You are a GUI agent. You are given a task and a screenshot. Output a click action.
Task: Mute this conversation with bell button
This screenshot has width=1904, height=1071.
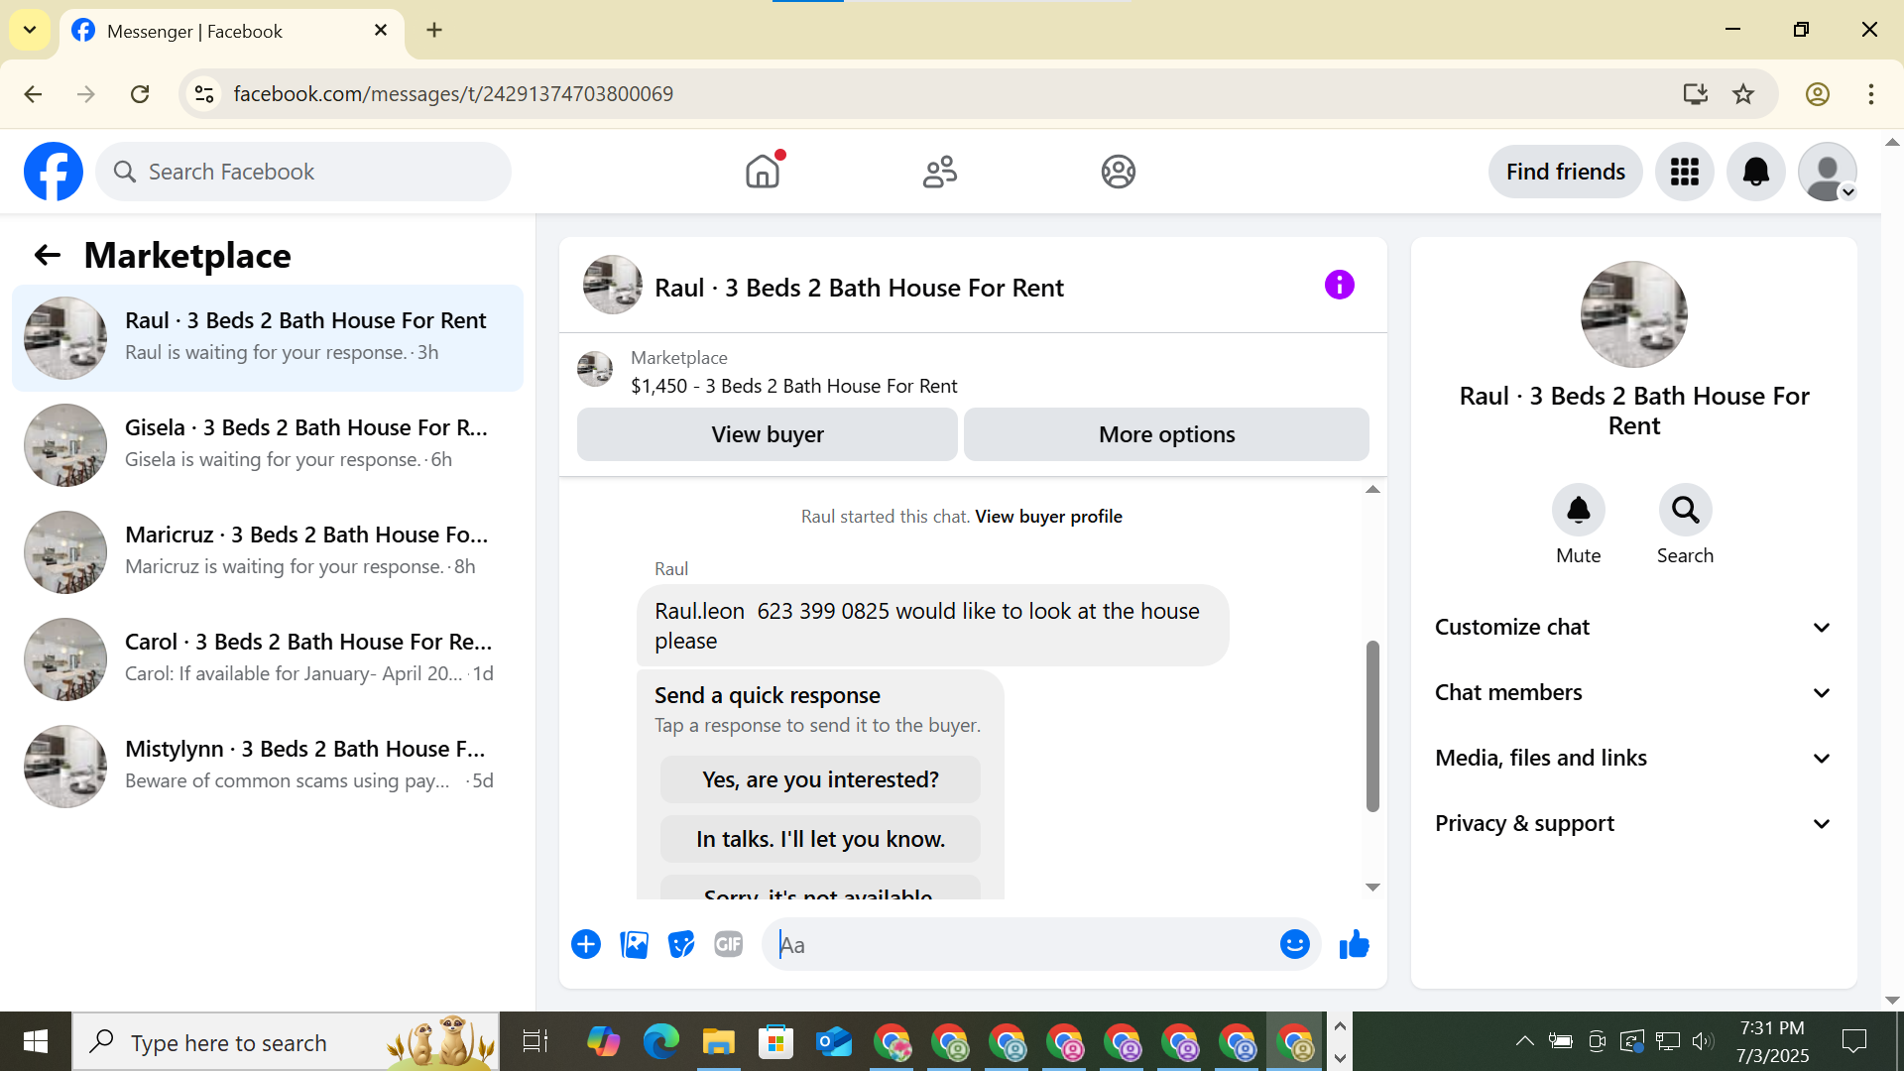click(x=1578, y=511)
